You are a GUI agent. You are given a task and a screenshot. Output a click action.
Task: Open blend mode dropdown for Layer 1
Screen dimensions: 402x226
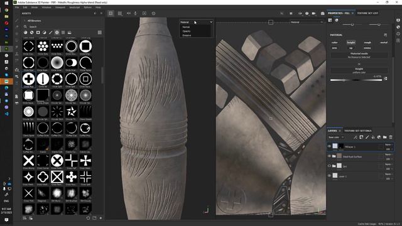click(x=388, y=174)
